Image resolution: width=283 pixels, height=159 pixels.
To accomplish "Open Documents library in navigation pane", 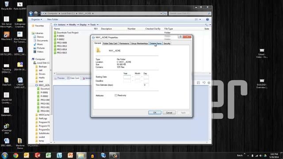I will pos(42,41).
